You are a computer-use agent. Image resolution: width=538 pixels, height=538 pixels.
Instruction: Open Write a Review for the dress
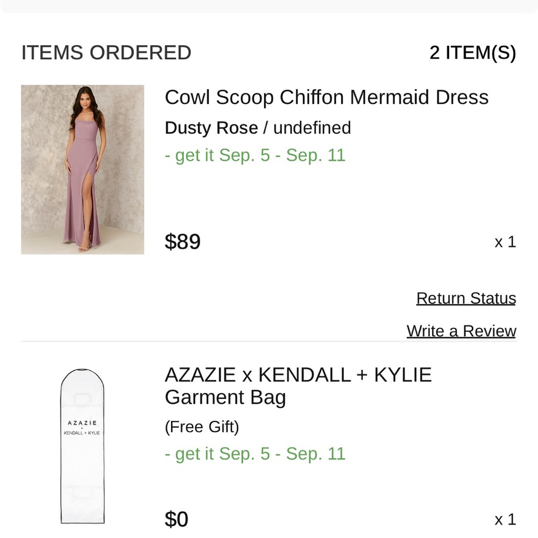[x=460, y=331]
